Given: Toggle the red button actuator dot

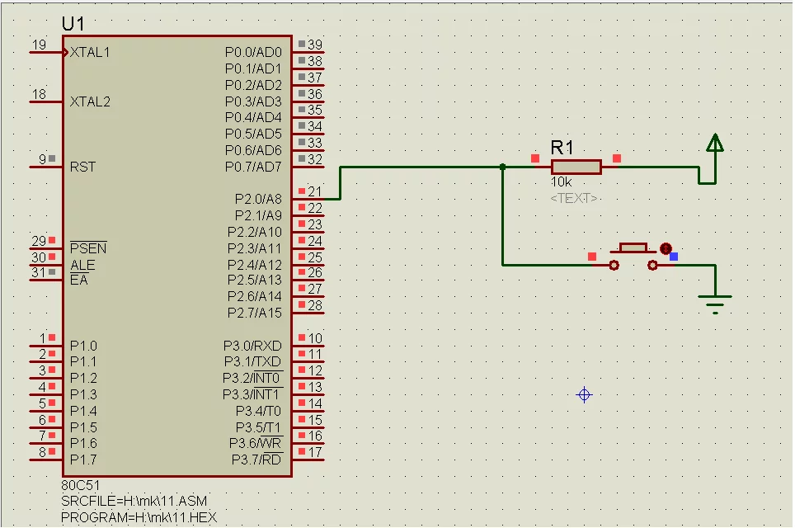Looking at the screenshot, I should [x=666, y=248].
